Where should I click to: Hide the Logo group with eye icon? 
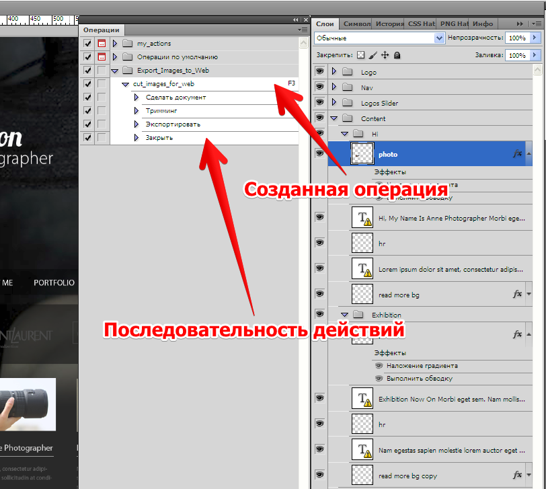[319, 72]
